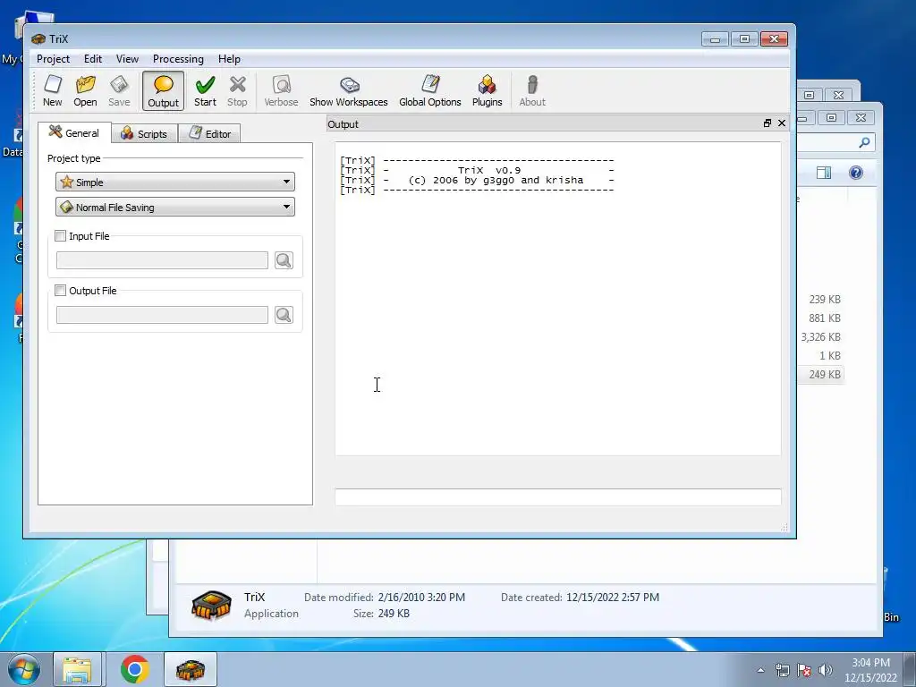Browse for Input File with magnifier button

(284, 260)
